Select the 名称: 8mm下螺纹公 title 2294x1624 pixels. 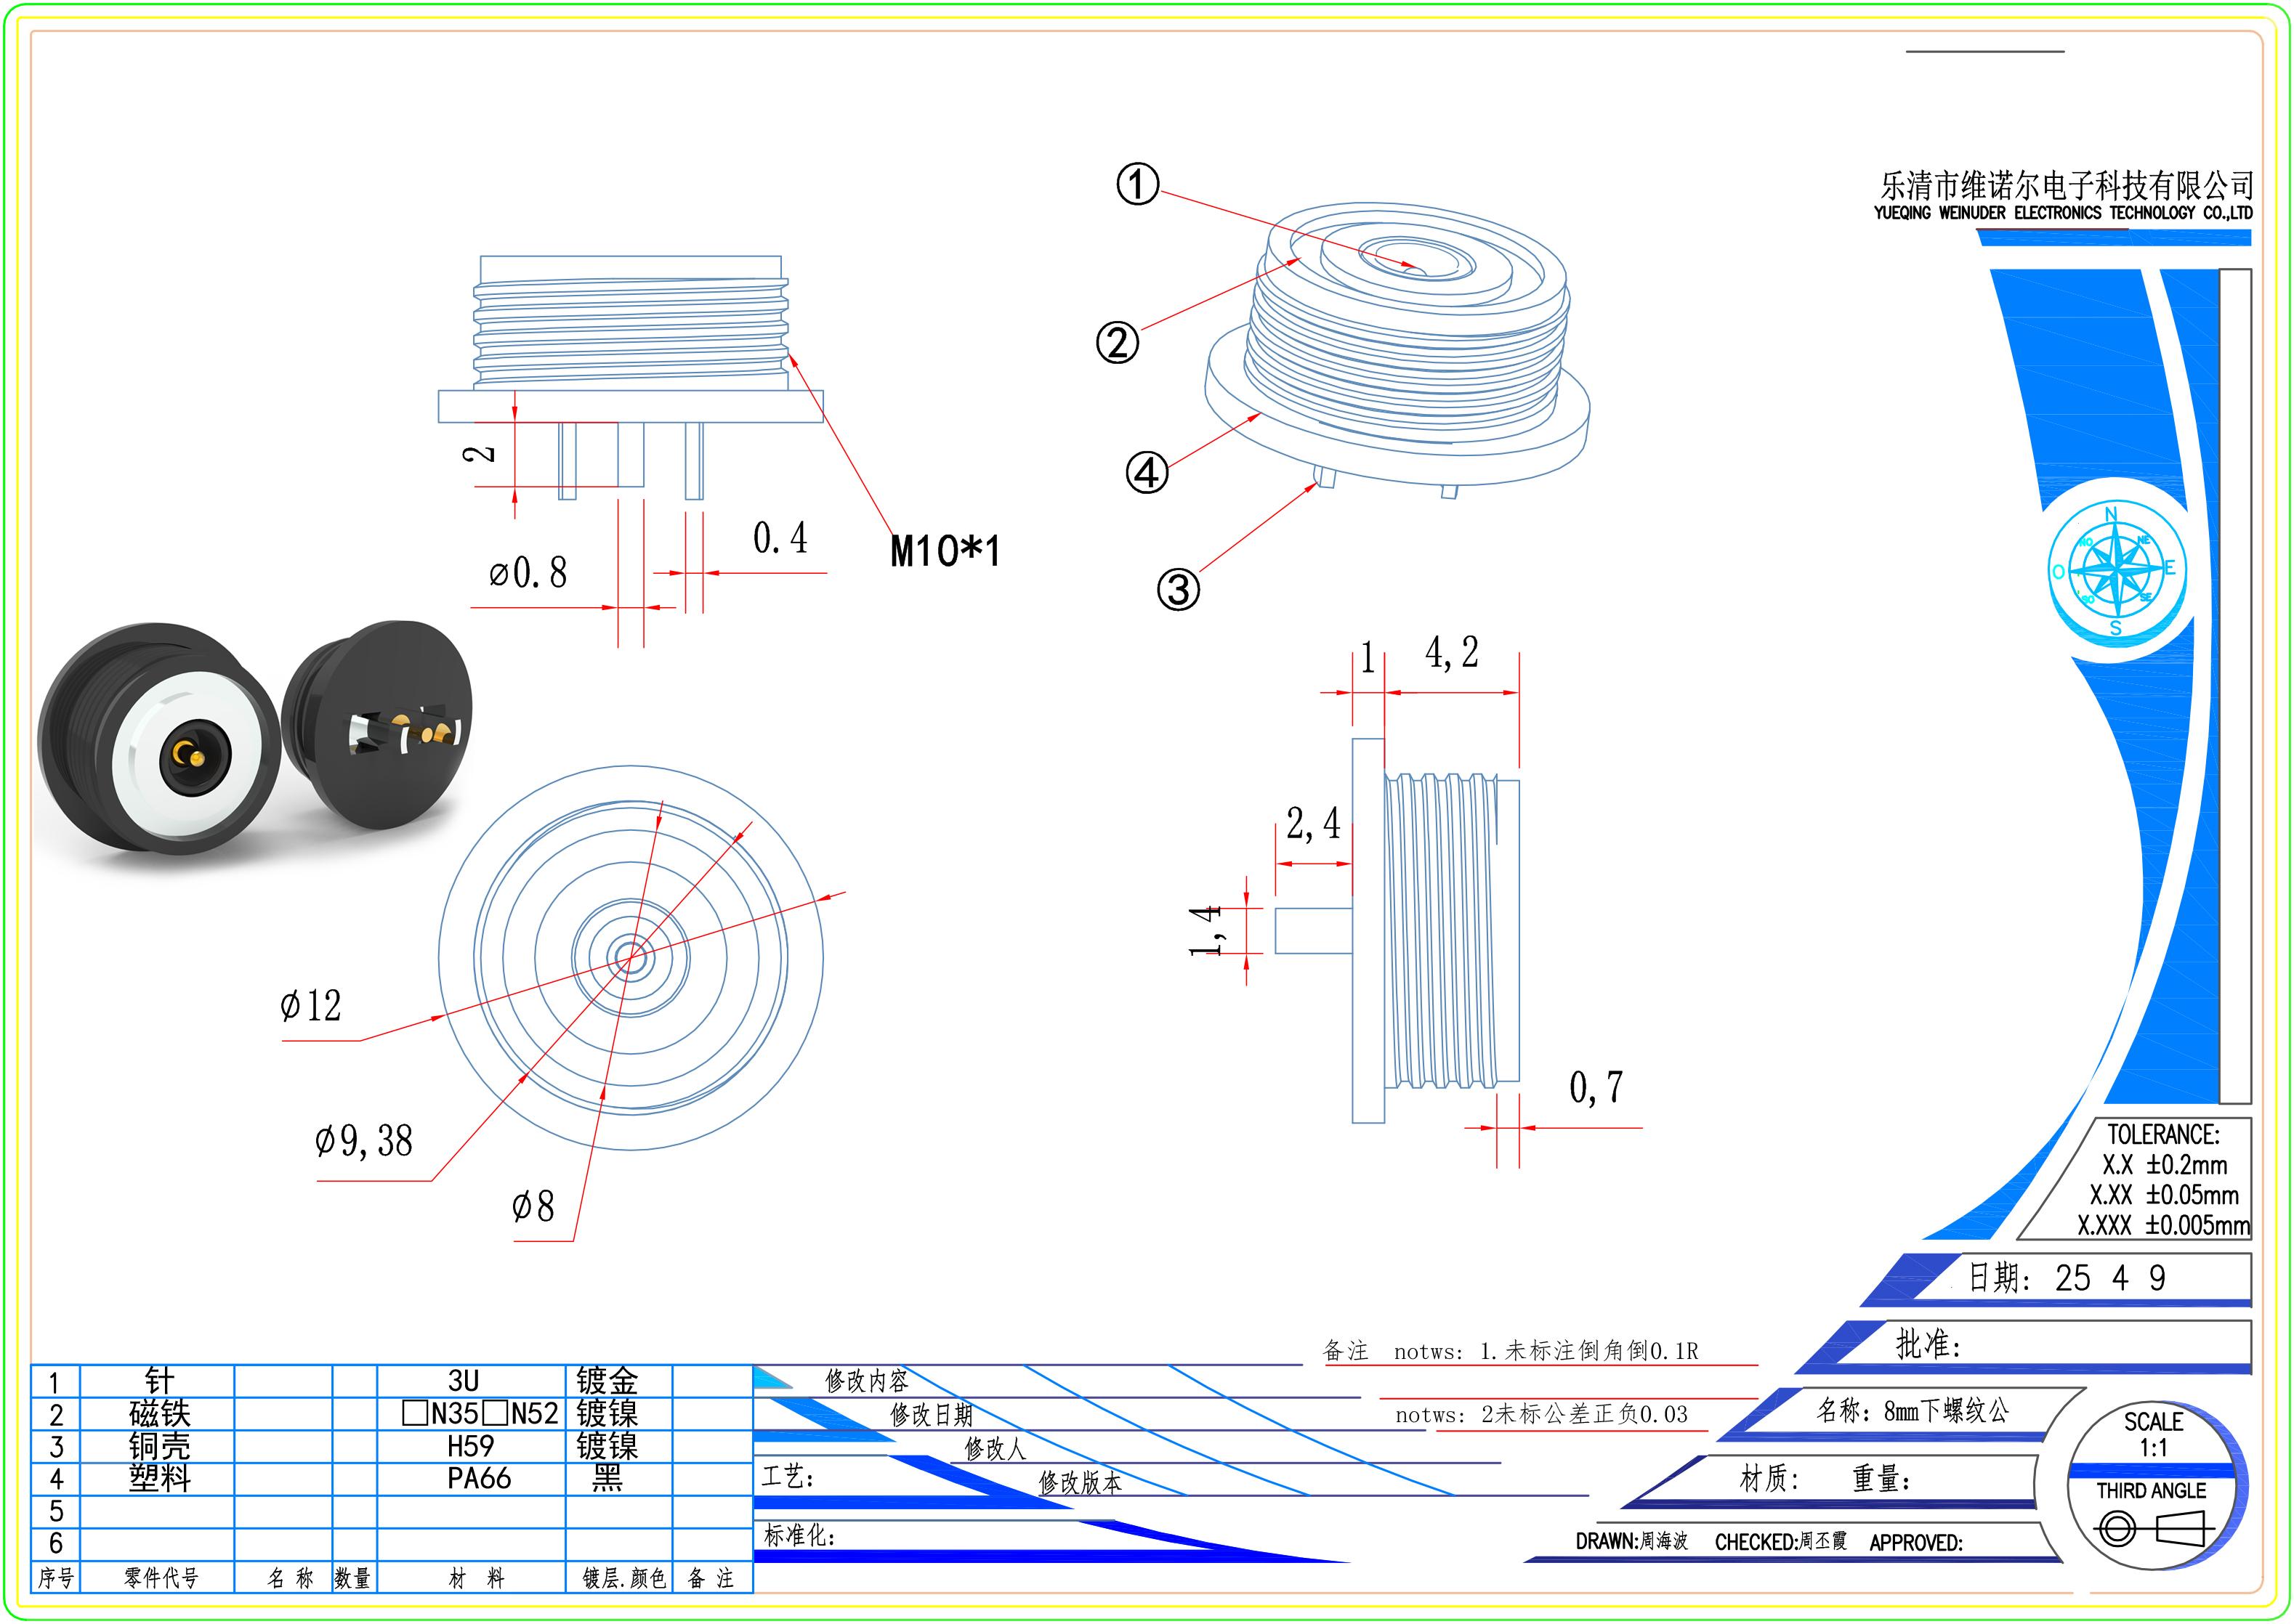(x=1913, y=1411)
